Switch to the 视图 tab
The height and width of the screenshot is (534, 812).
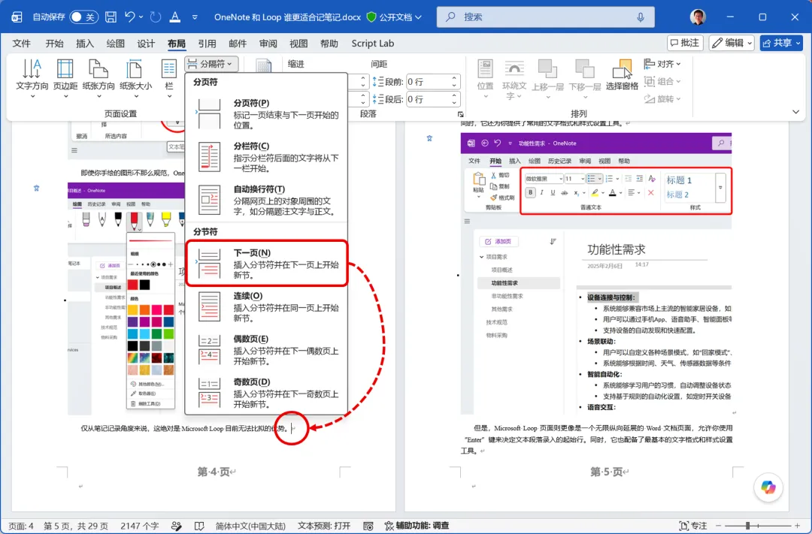[x=298, y=44]
